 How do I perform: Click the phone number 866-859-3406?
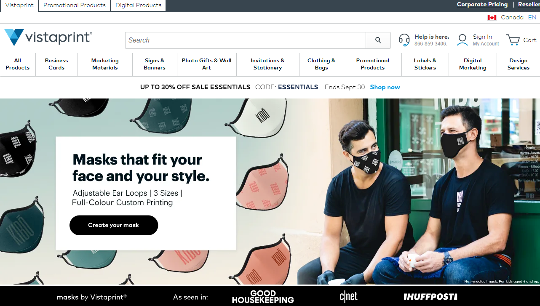[430, 44]
